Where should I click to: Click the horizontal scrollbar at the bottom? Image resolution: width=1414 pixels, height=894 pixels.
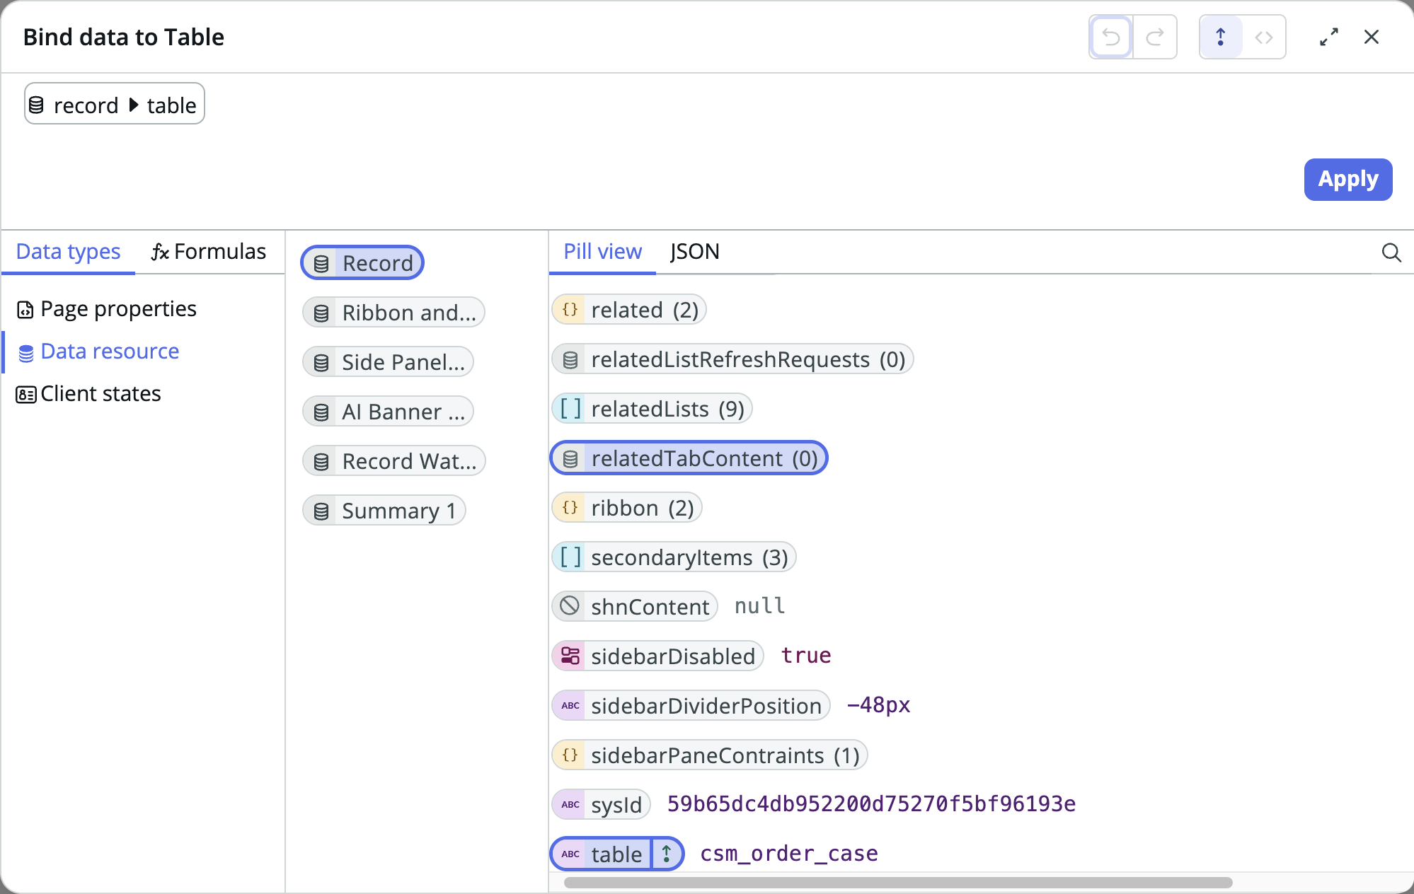pyautogui.click(x=897, y=883)
